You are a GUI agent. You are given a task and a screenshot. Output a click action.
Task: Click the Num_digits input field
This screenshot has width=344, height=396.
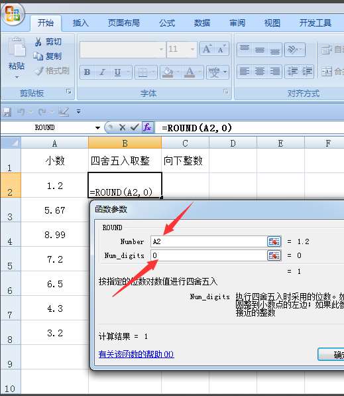coord(209,255)
